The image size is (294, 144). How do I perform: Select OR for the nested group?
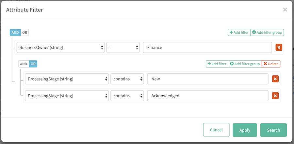click(33, 64)
